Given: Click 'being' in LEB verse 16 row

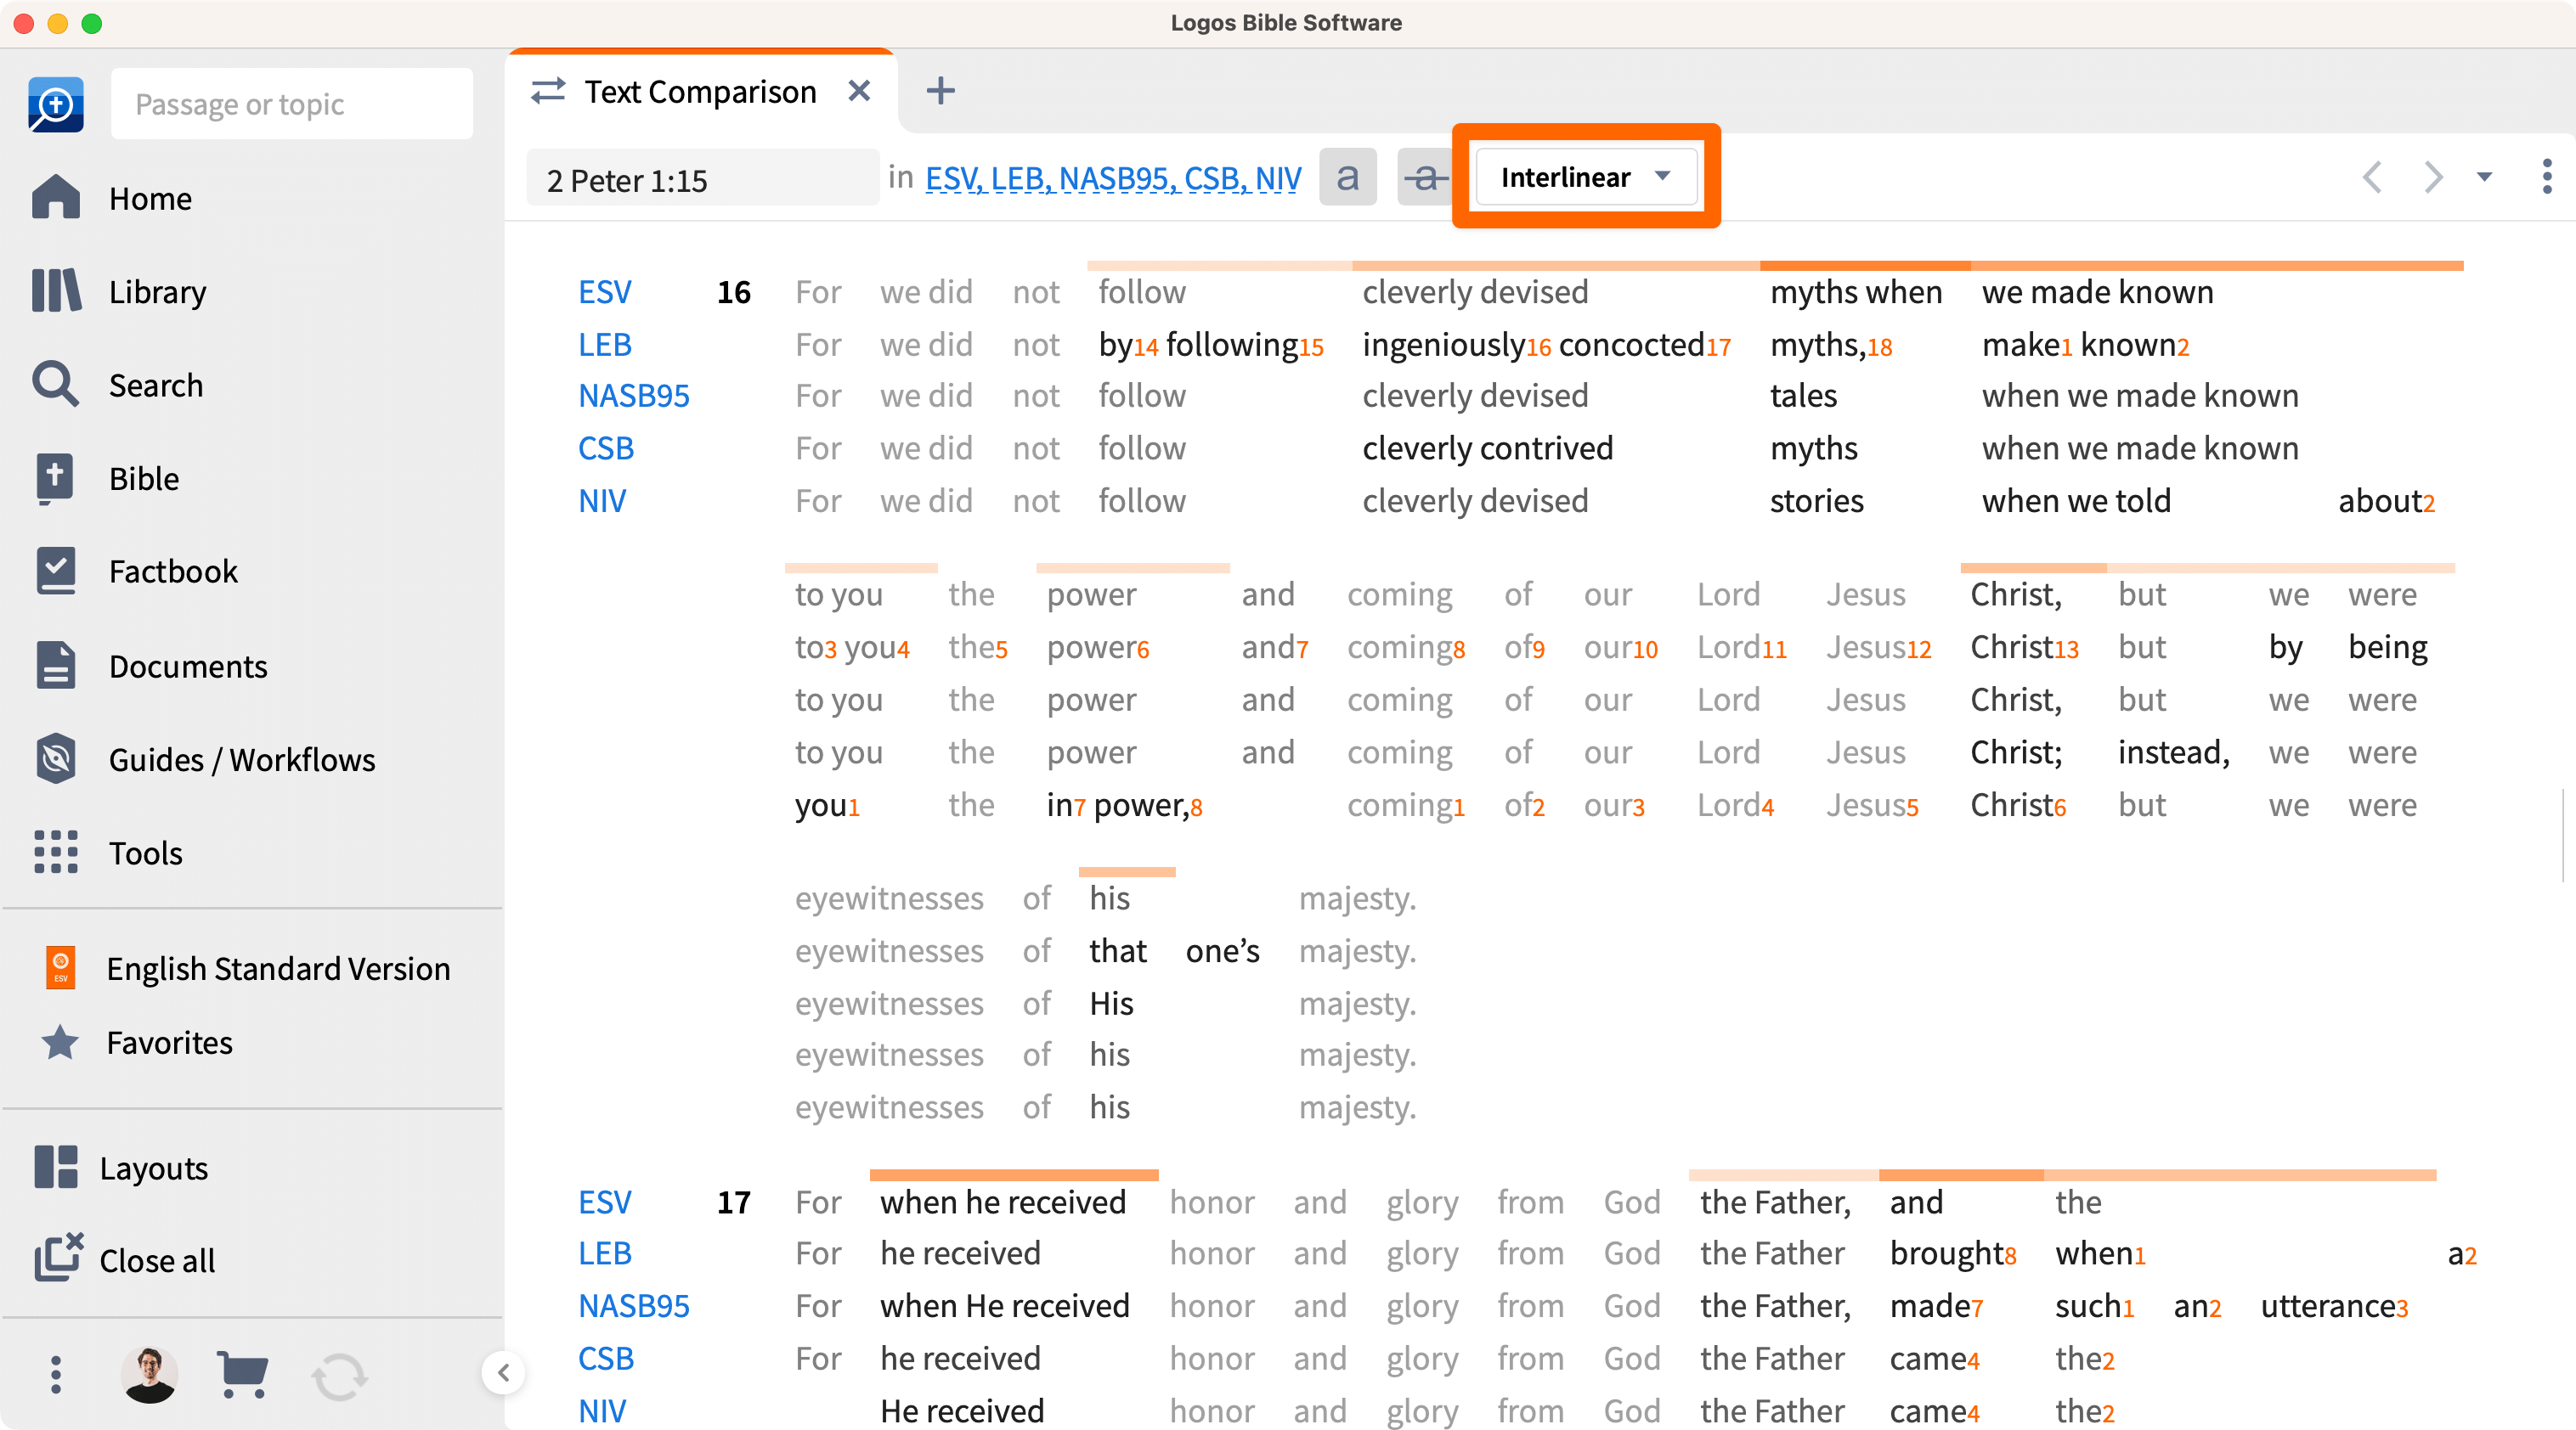Looking at the screenshot, I should 2387,646.
